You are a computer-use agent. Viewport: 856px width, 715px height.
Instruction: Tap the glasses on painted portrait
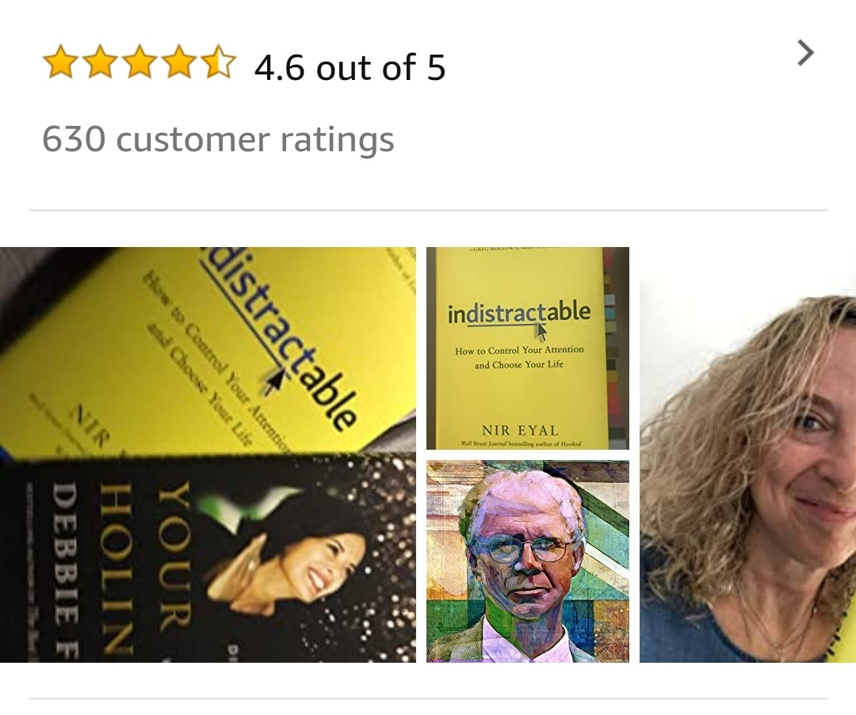[526, 548]
